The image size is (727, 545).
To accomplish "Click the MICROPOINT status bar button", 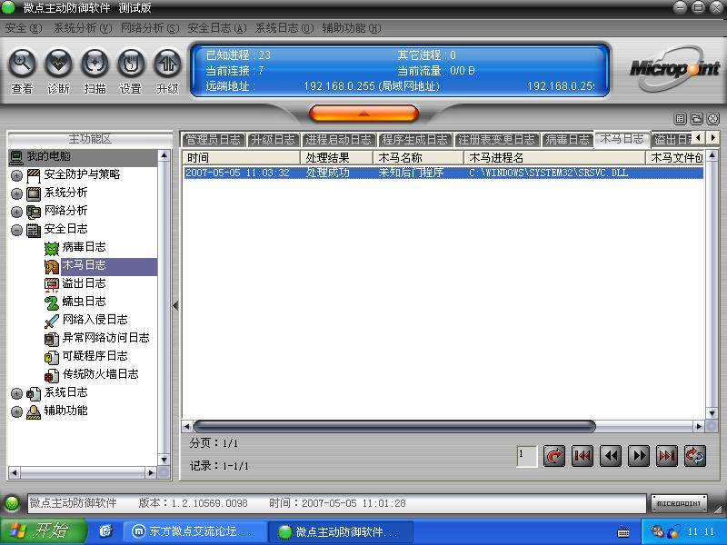I will click(x=679, y=503).
